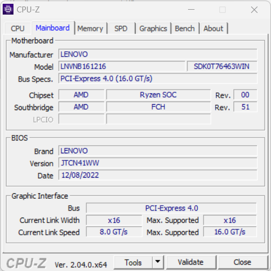Click the Model LNVNB161216 field
The width and height of the screenshot is (271, 271).
coord(122,66)
